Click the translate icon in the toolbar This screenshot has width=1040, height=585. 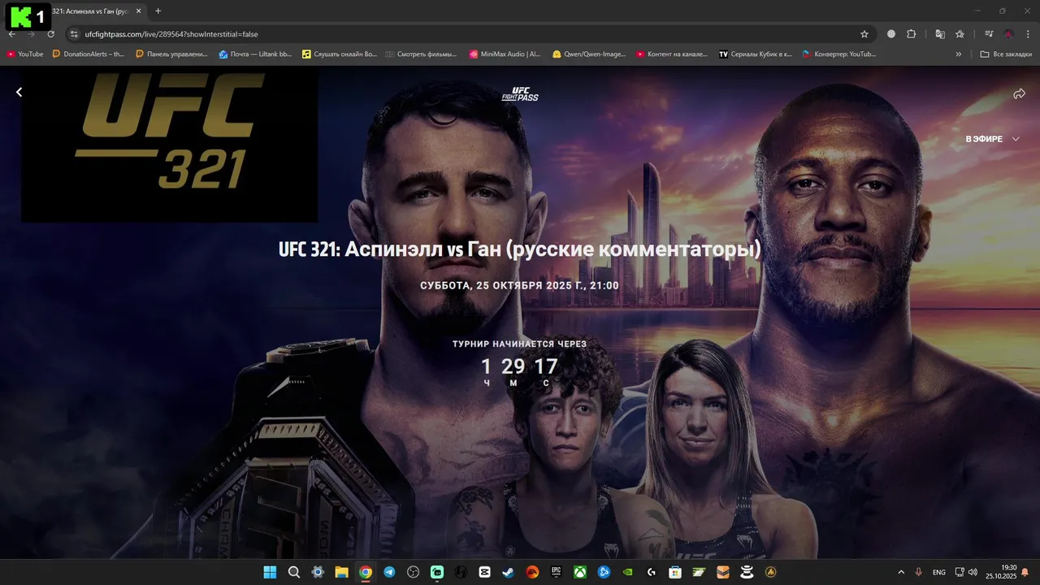(x=940, y=34)
